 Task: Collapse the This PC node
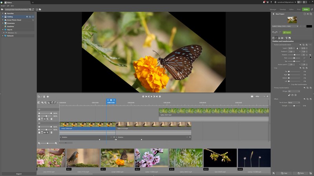[x=3, y=30]
